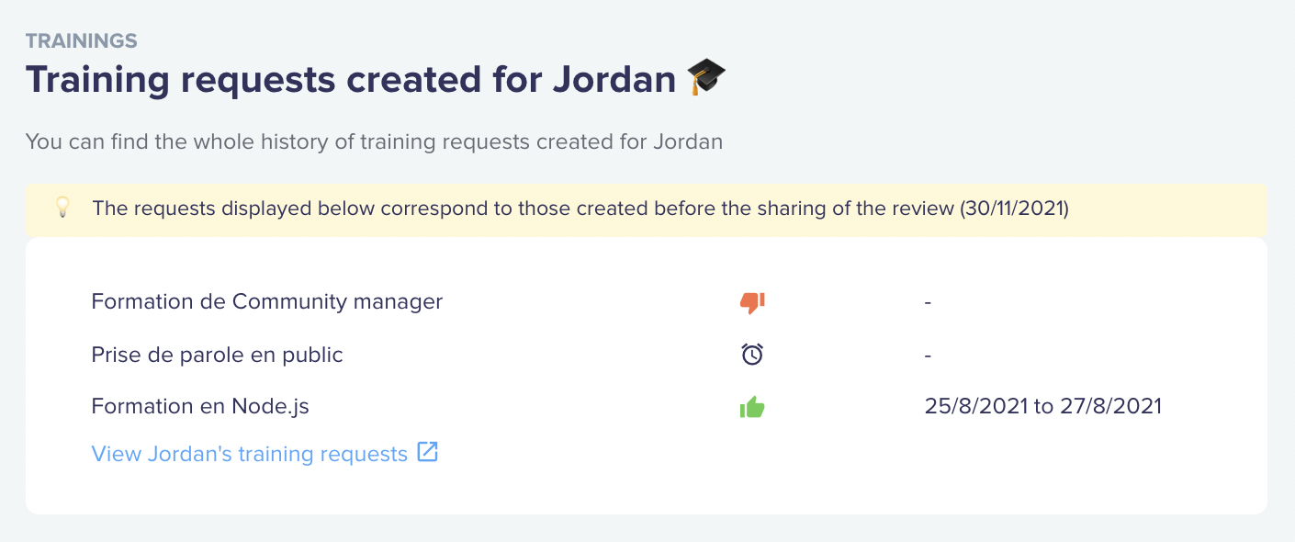Click the yellow review sharing notice banner
1295x542 pixels.
pos(647,209)
